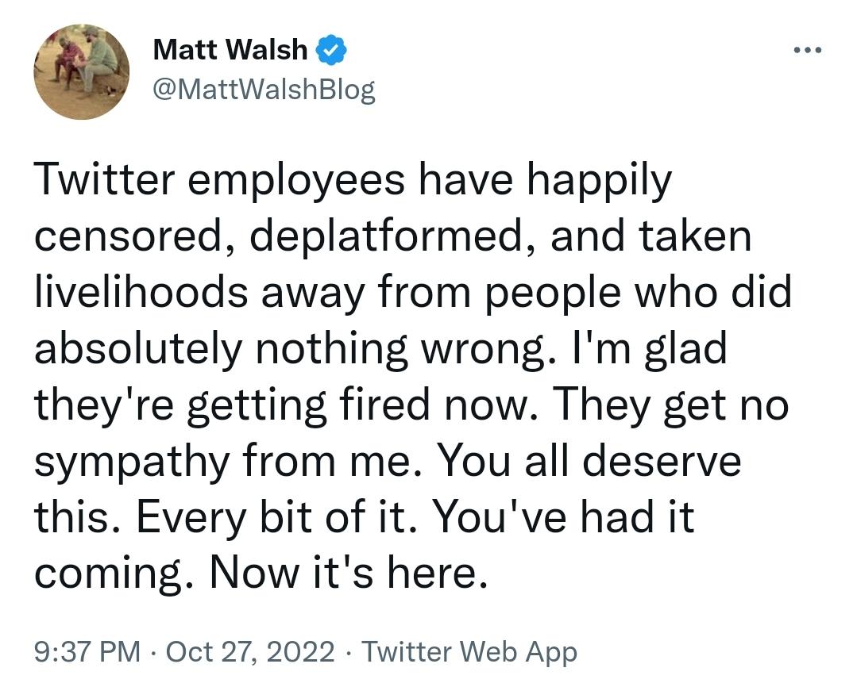Open the three-dot more options menu
Image resolution: width=857 pixels, height=683 pixels.
tap(807, 50)
